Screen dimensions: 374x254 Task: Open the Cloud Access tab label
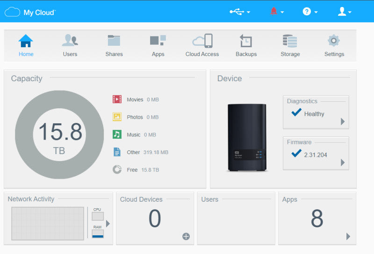(x=202, y=54)
